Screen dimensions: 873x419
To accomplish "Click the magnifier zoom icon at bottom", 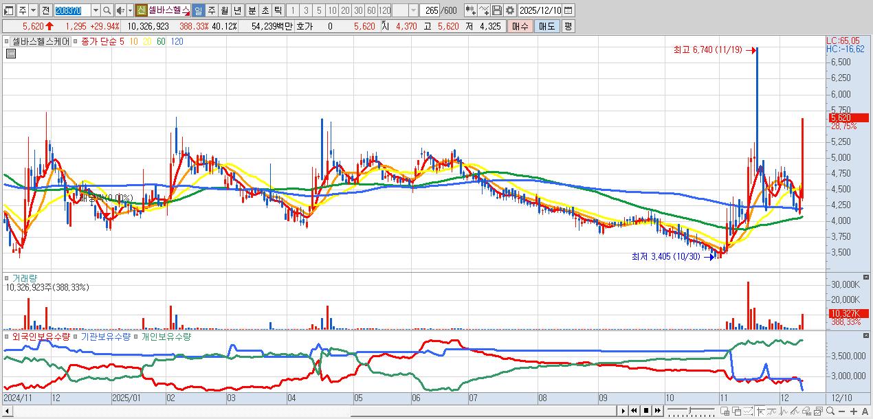I will click(x=830, y=411).
